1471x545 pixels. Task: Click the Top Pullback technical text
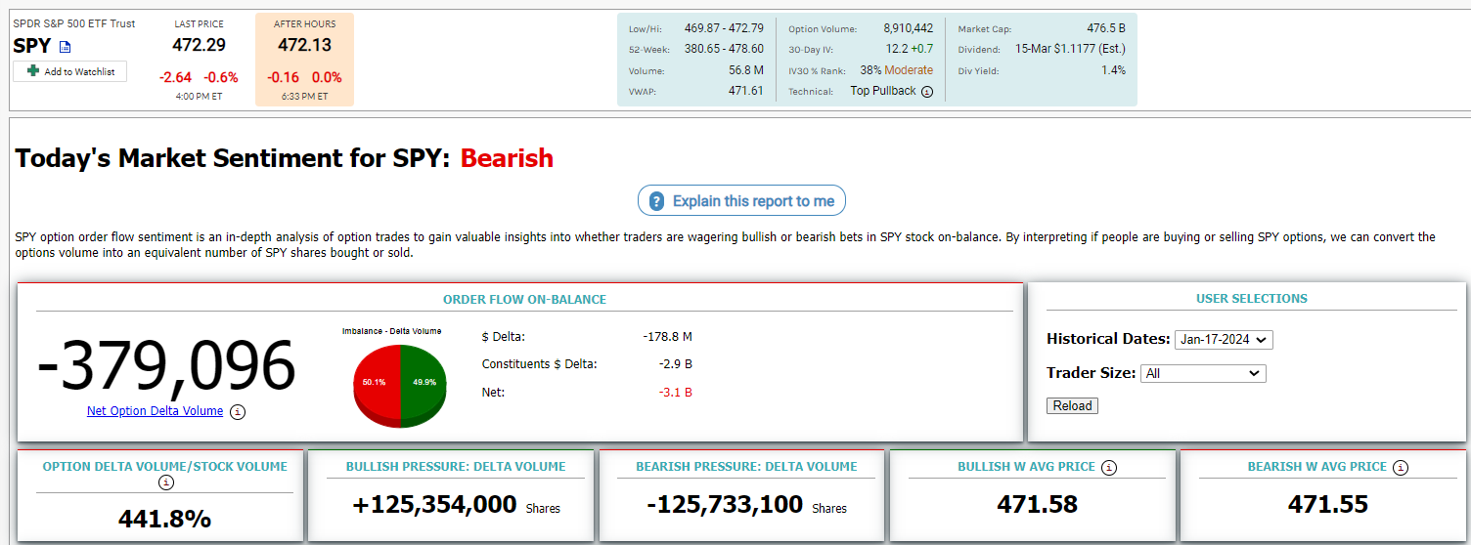[x=883, y=91]
